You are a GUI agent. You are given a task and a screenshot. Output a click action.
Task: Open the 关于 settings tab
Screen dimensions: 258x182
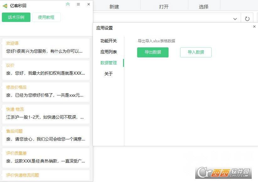click(109, 74)
